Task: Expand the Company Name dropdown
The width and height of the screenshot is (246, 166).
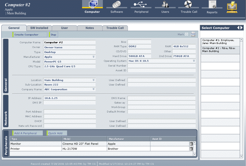Action: [x=93, y=89]
